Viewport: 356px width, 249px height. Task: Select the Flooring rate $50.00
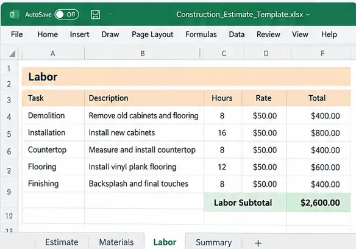pos(264,167)
